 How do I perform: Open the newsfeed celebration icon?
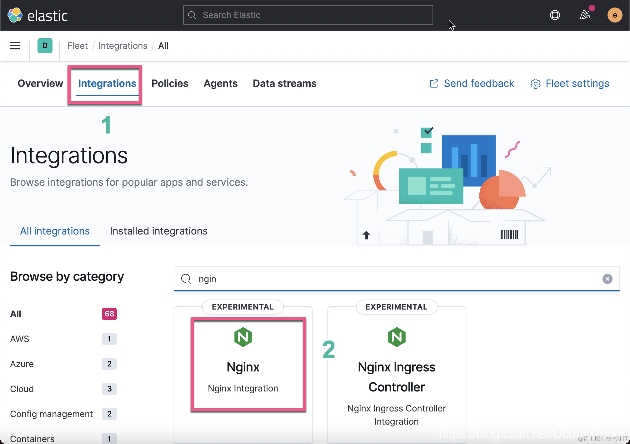[585, 15]
